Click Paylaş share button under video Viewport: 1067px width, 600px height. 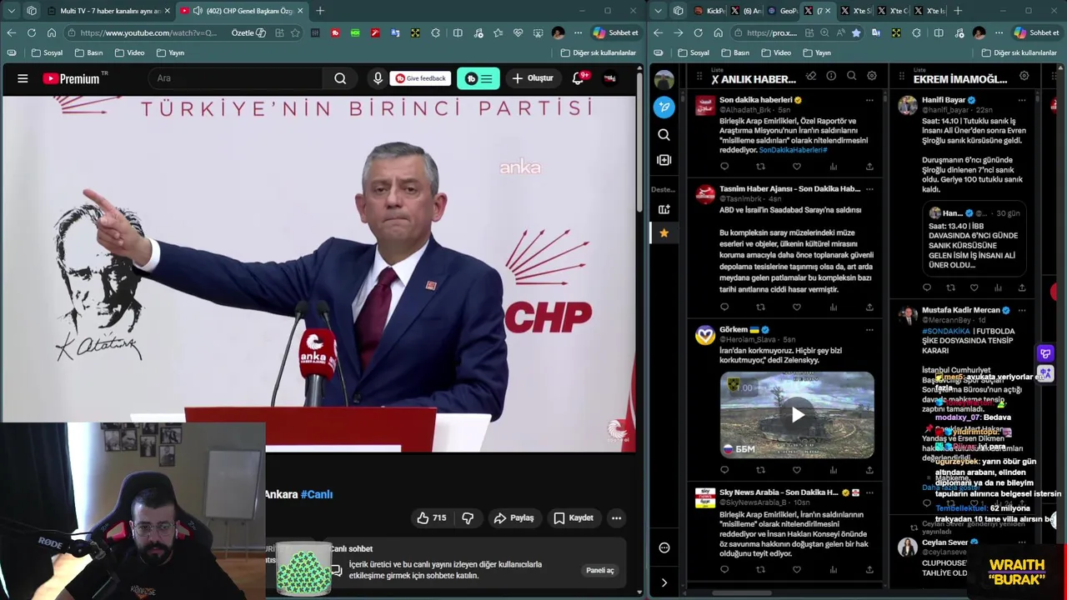point(513,518)
